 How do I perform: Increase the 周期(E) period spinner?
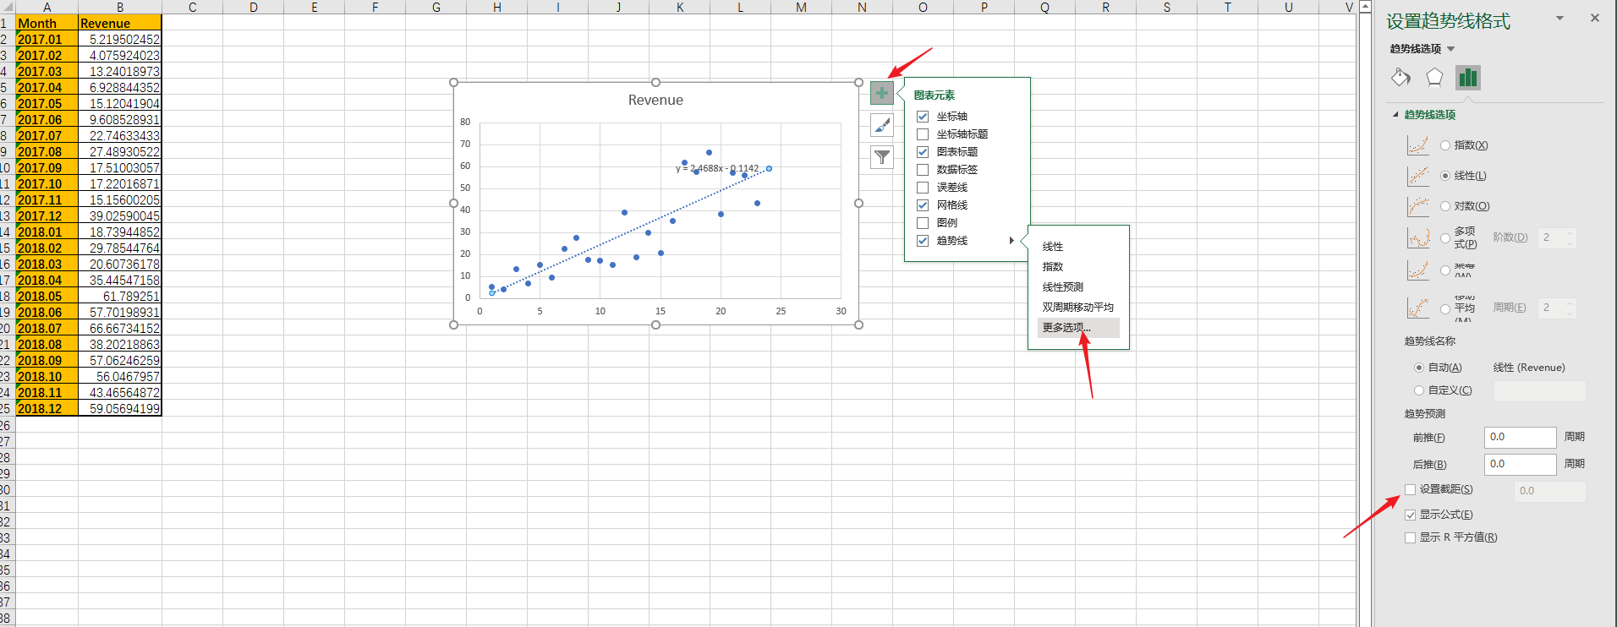click(1570, 303)
